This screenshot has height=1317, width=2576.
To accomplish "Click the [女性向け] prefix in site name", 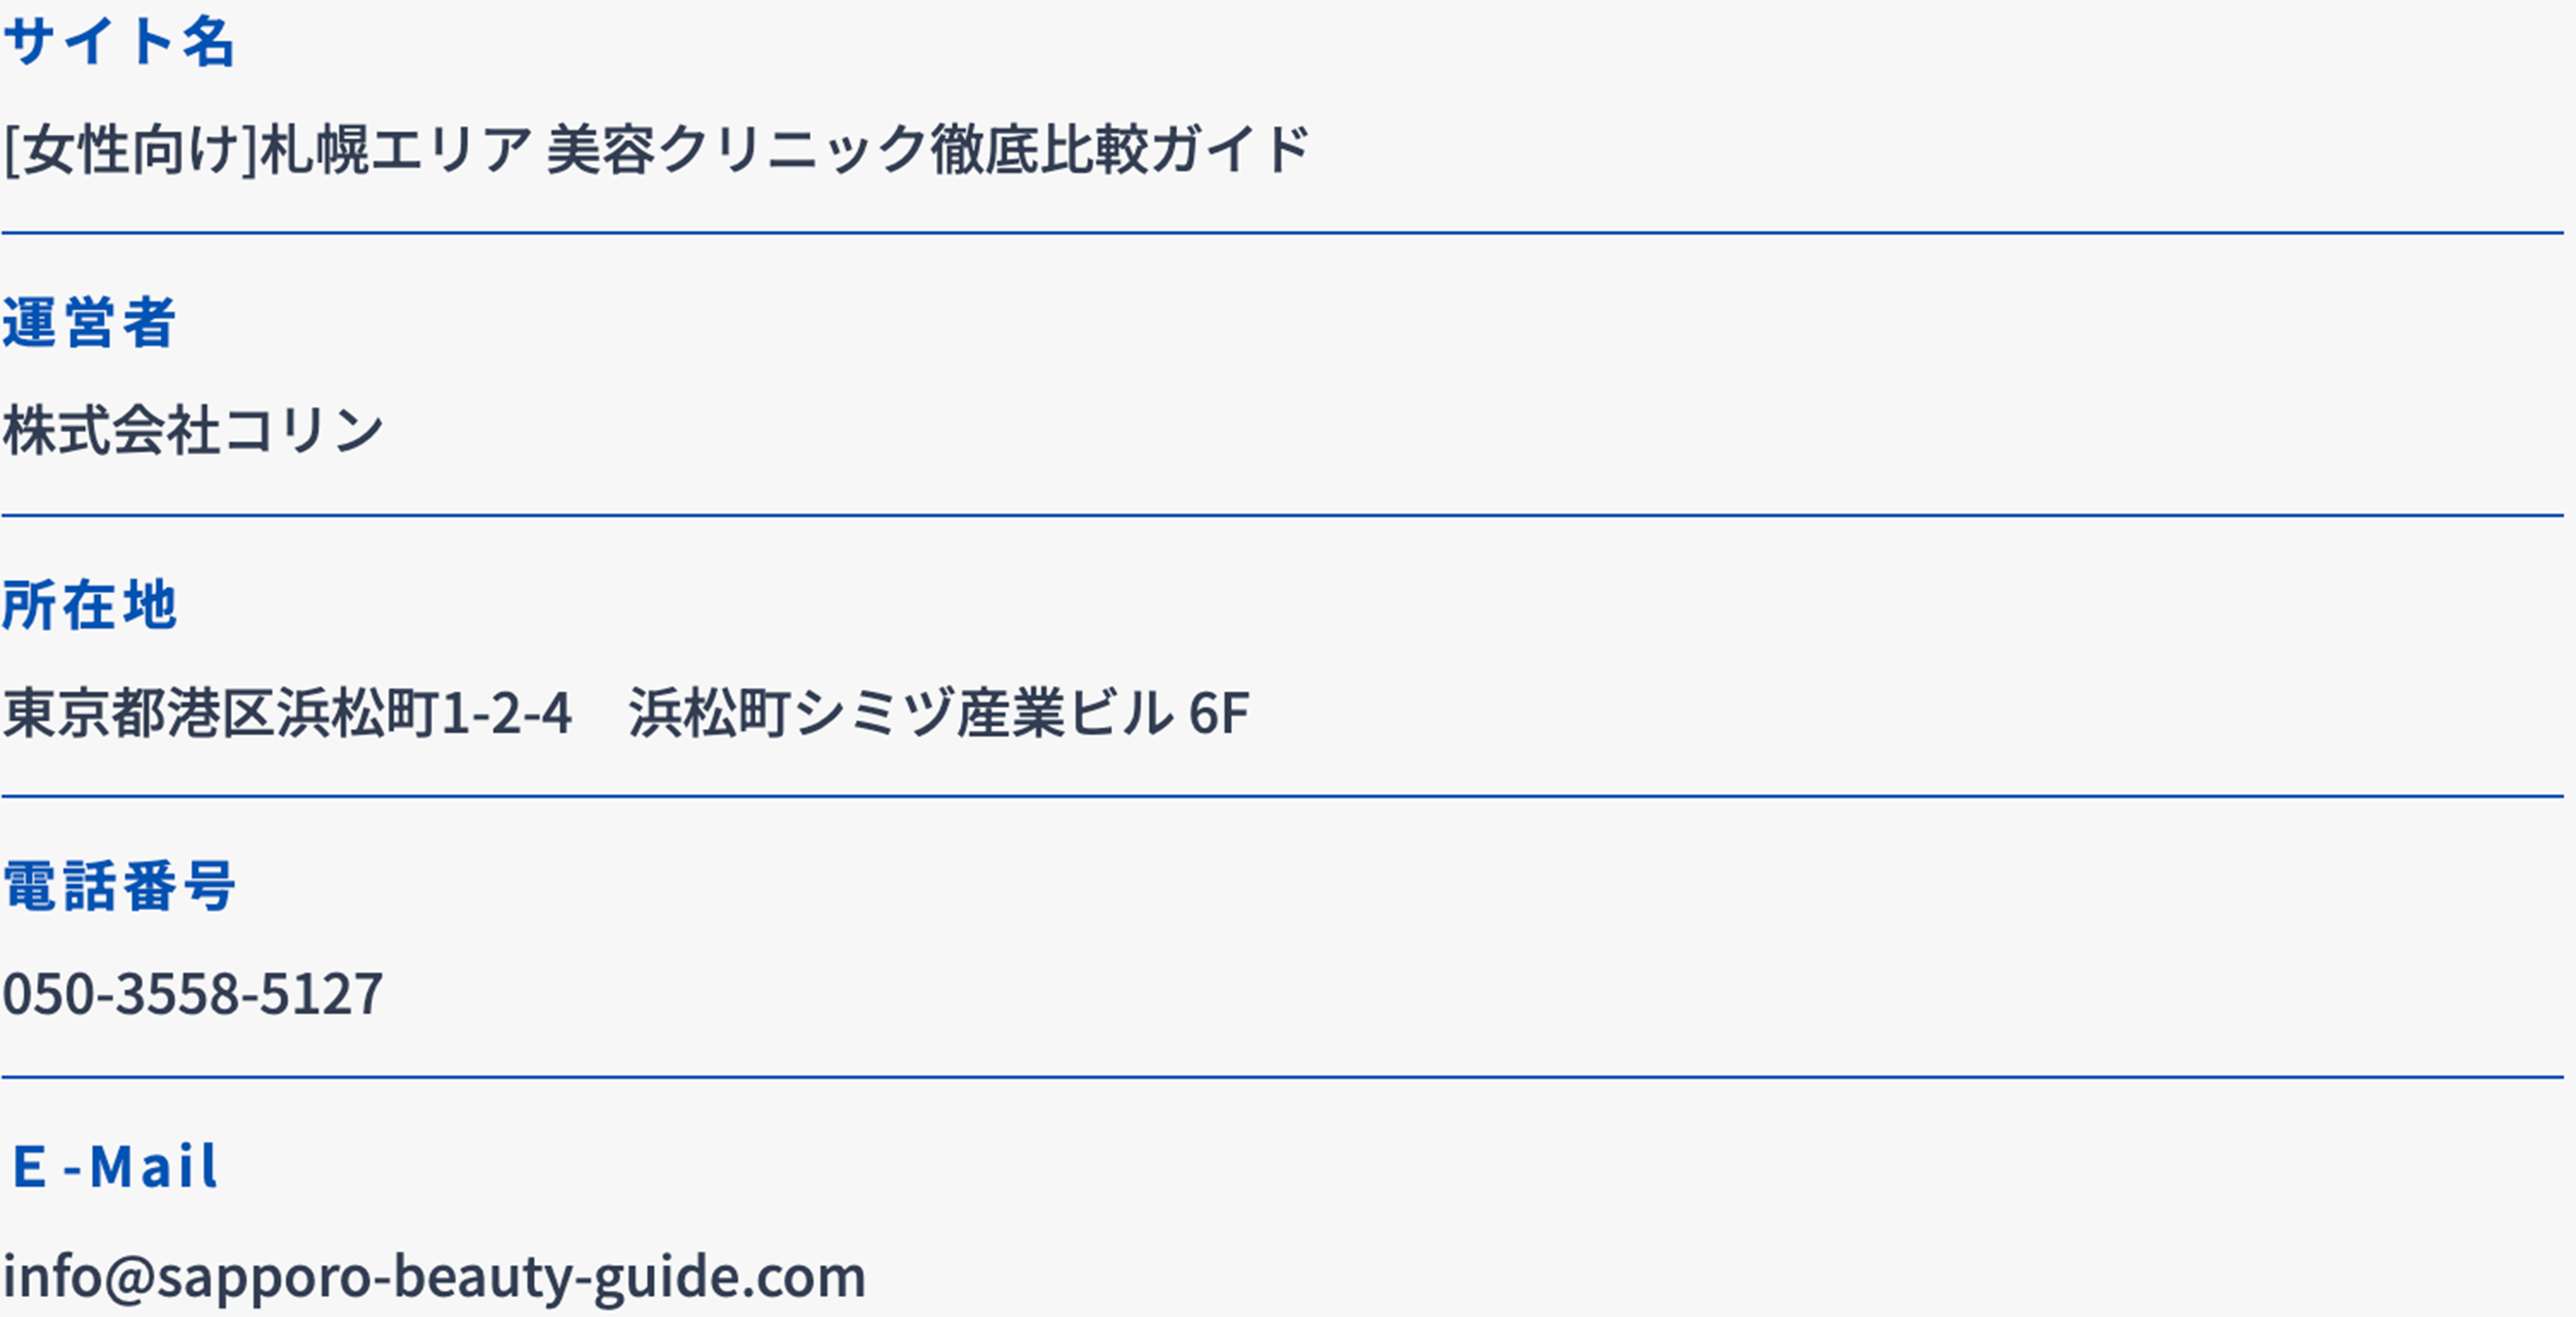I will point(130,150).
